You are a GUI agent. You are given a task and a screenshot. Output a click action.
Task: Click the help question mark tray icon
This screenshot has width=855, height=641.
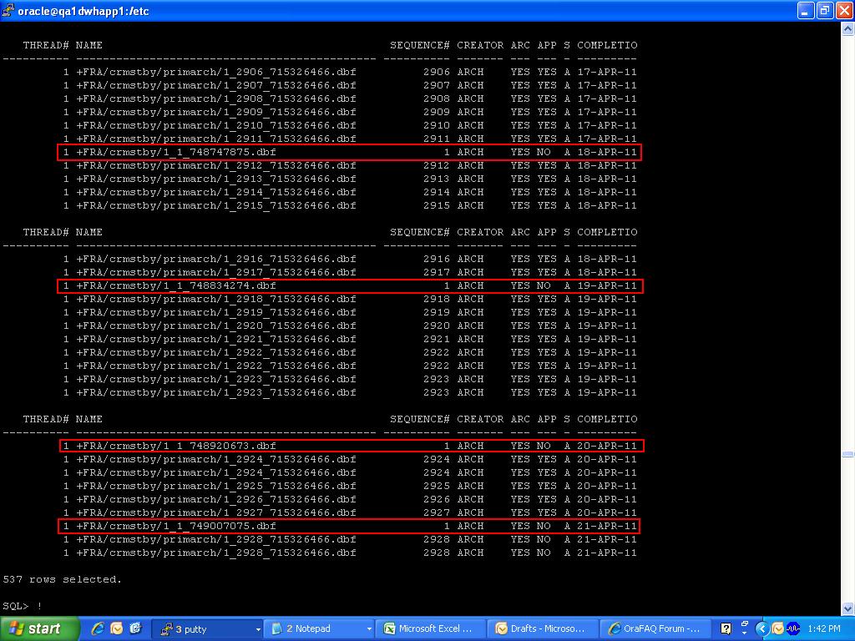point(726,628)
